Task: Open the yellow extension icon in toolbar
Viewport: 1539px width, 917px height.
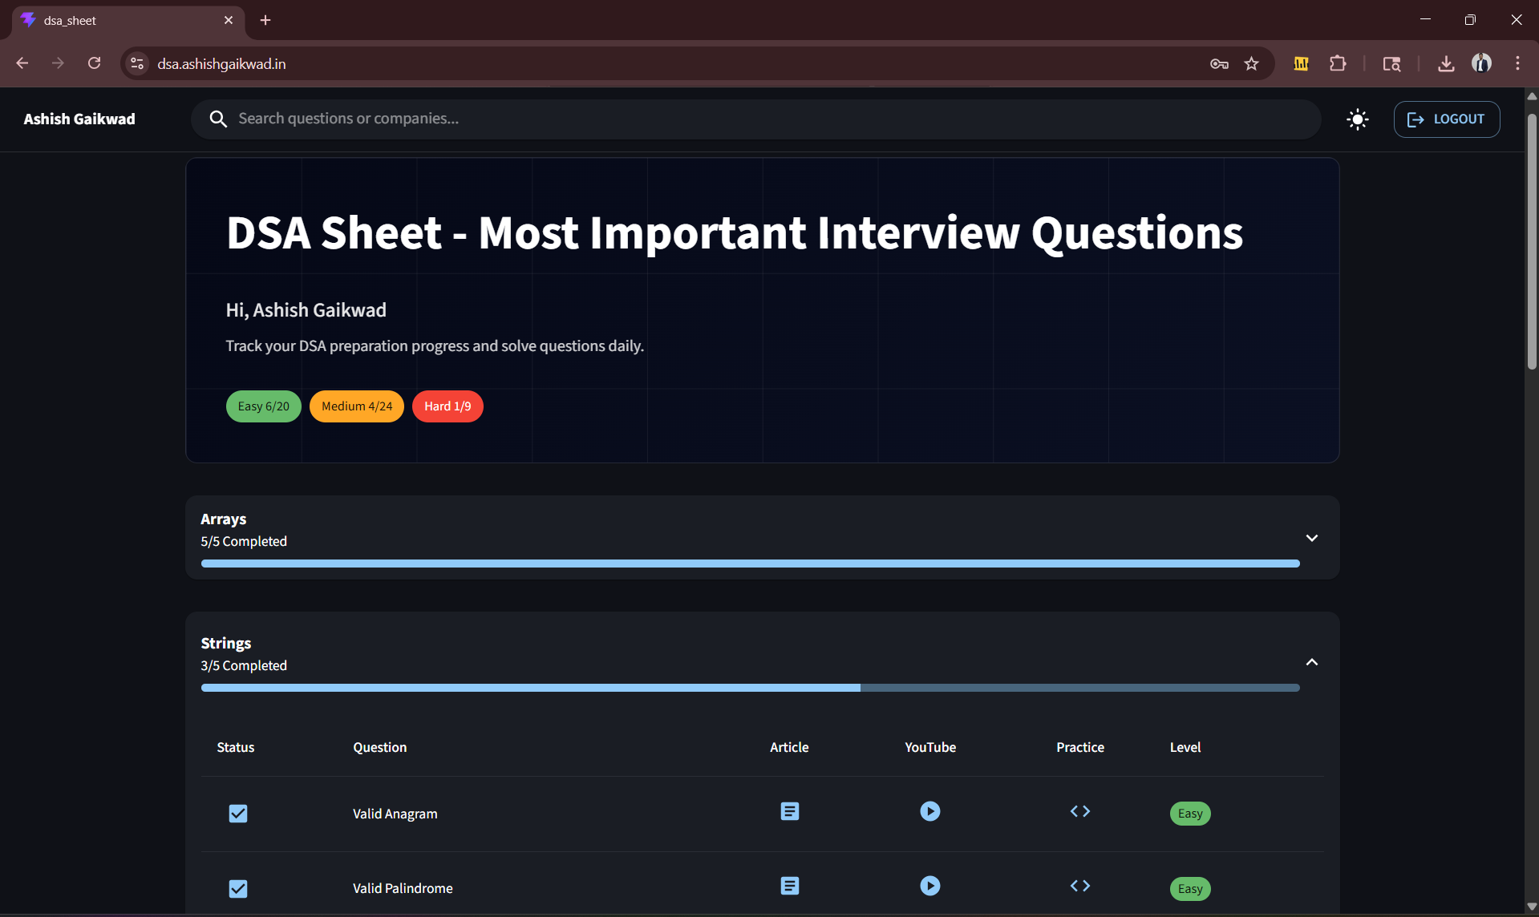Action: (1301, 63)
